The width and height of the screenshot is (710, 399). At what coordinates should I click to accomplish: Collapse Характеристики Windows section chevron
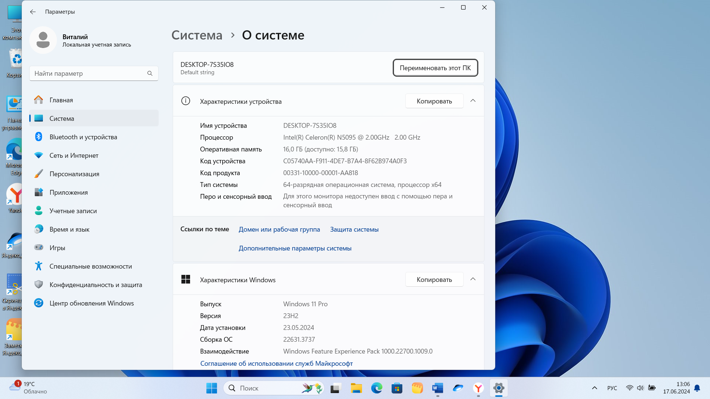point(473,279)
